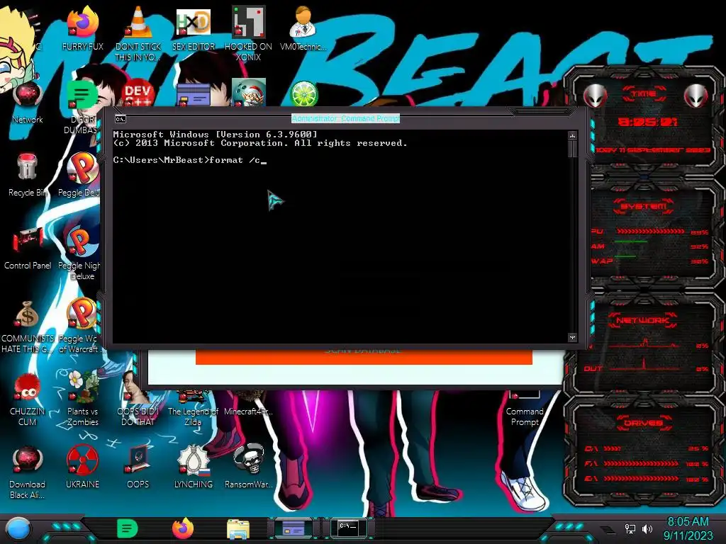Click the network tray icon
726x544 pixels.
(630, 528)
